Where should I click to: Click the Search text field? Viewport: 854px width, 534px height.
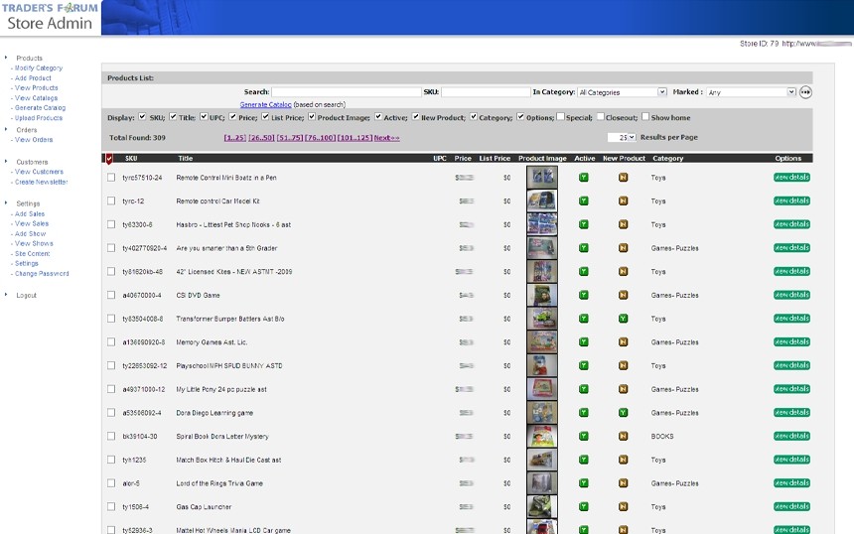pyautogui.click(x=347, y=92)
